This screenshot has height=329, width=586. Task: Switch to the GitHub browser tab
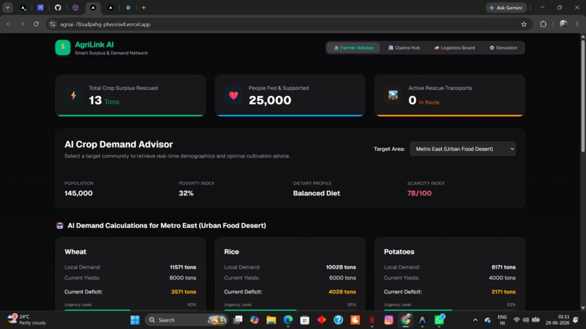(58, 7)
